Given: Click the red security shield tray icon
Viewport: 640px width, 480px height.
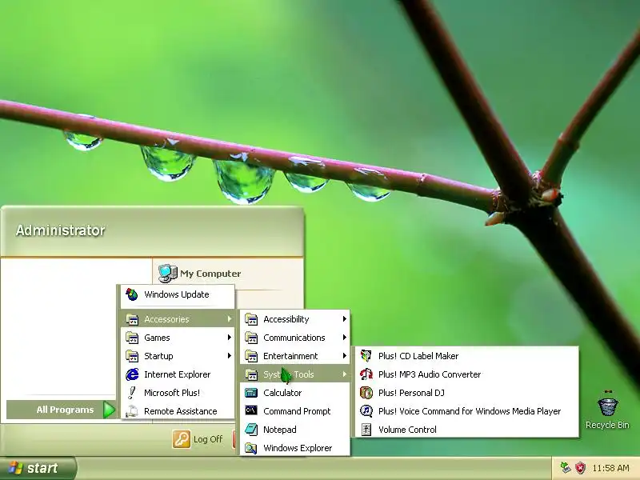Looking at the screenshot, I should 580,468.
